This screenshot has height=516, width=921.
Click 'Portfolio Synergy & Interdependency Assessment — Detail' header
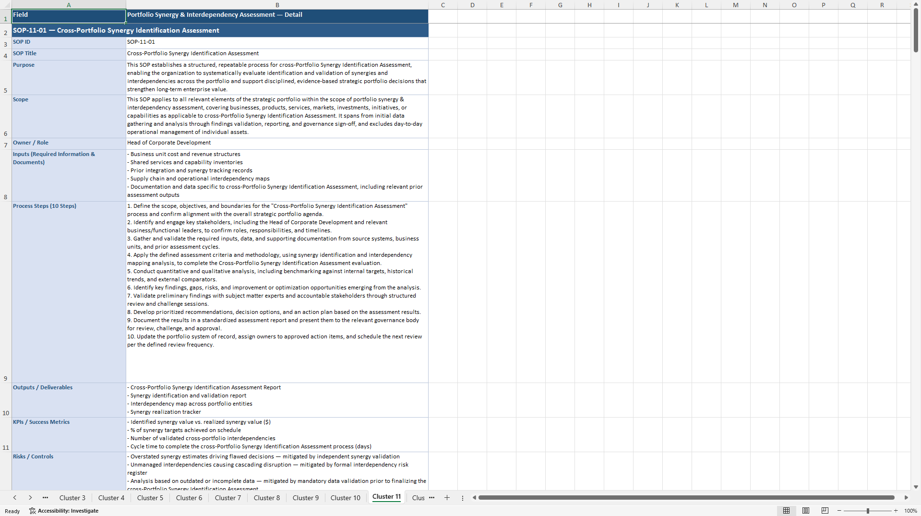pyautogui.click(x=277, y=16)
